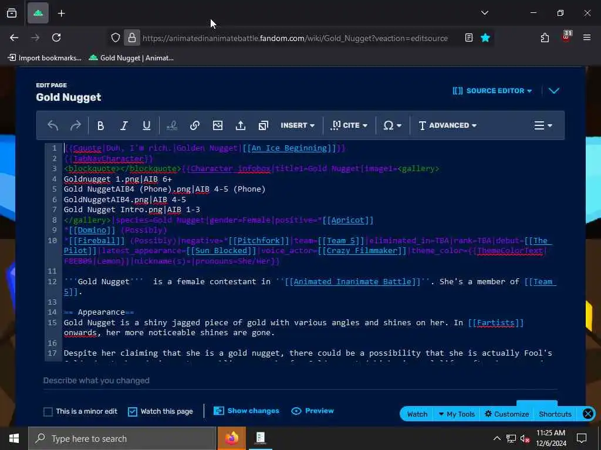
Task: Click the 'Pitchfork' wikitext link
Action: (258, 241)
